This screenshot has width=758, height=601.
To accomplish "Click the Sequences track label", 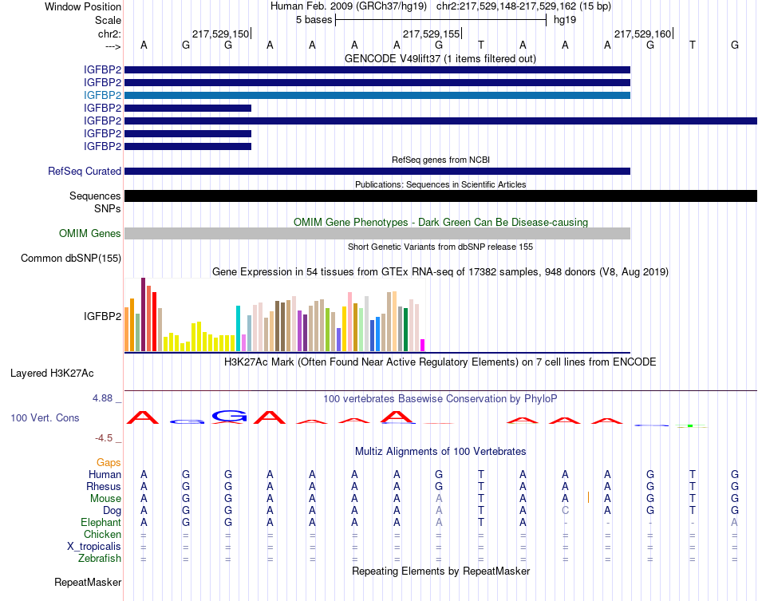I will pos(95,196).
